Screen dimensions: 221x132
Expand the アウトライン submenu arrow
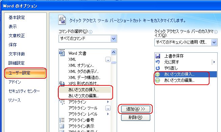[108, 102]
